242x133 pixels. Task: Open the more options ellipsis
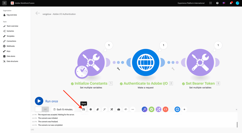tap(133, 109)
